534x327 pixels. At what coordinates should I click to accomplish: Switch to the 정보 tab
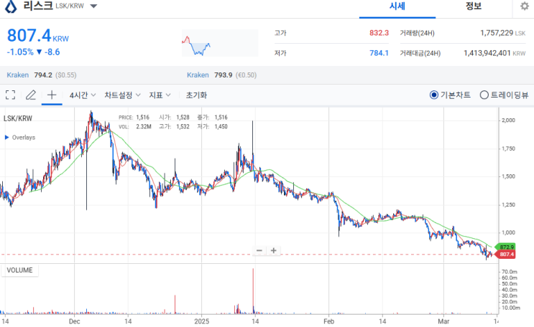(x=474, y=6)
